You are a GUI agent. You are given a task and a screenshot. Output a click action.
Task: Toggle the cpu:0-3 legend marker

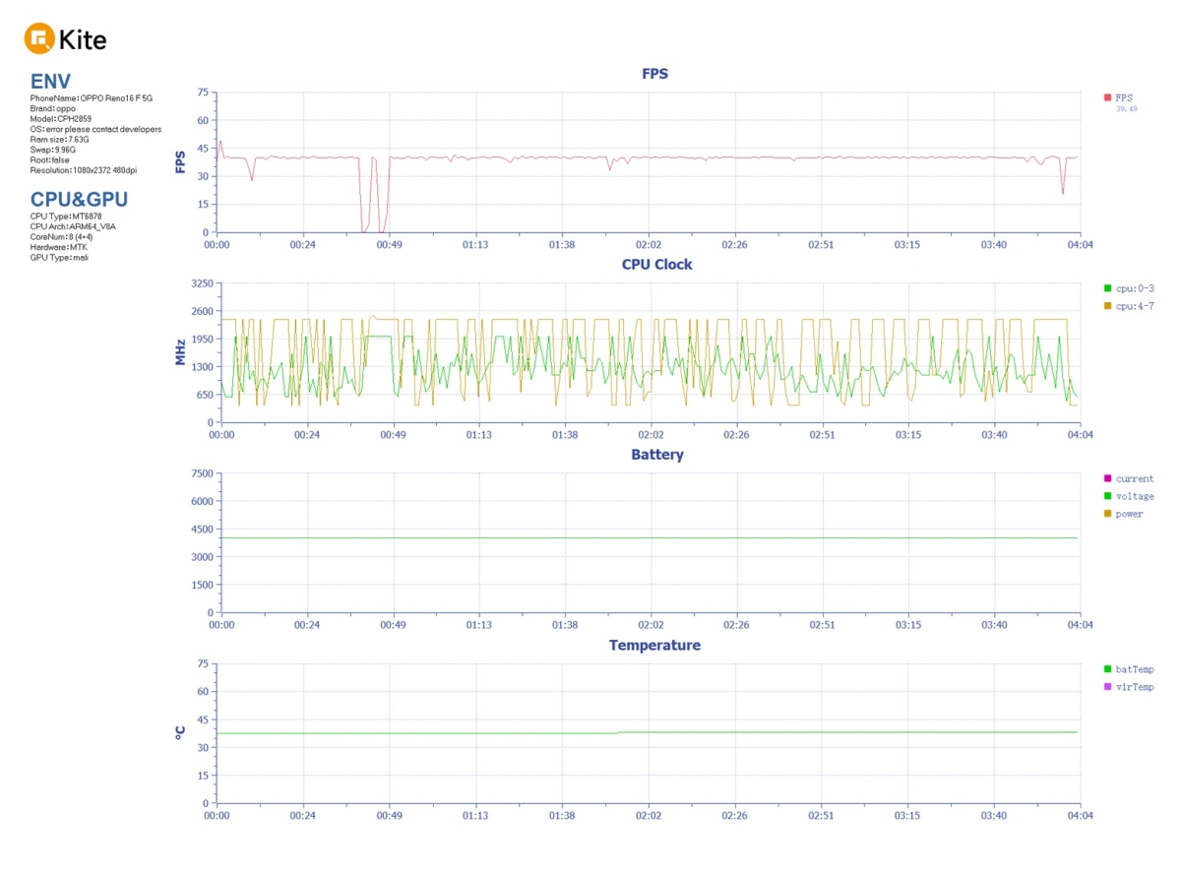tap(1107, 288)
